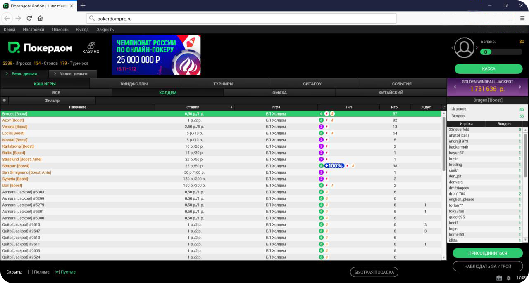Go to next jackpot with right arrow

point(520,87)
